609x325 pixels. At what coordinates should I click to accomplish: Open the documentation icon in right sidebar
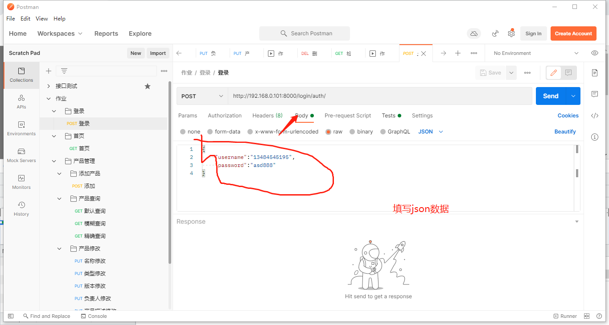[595, 73]
